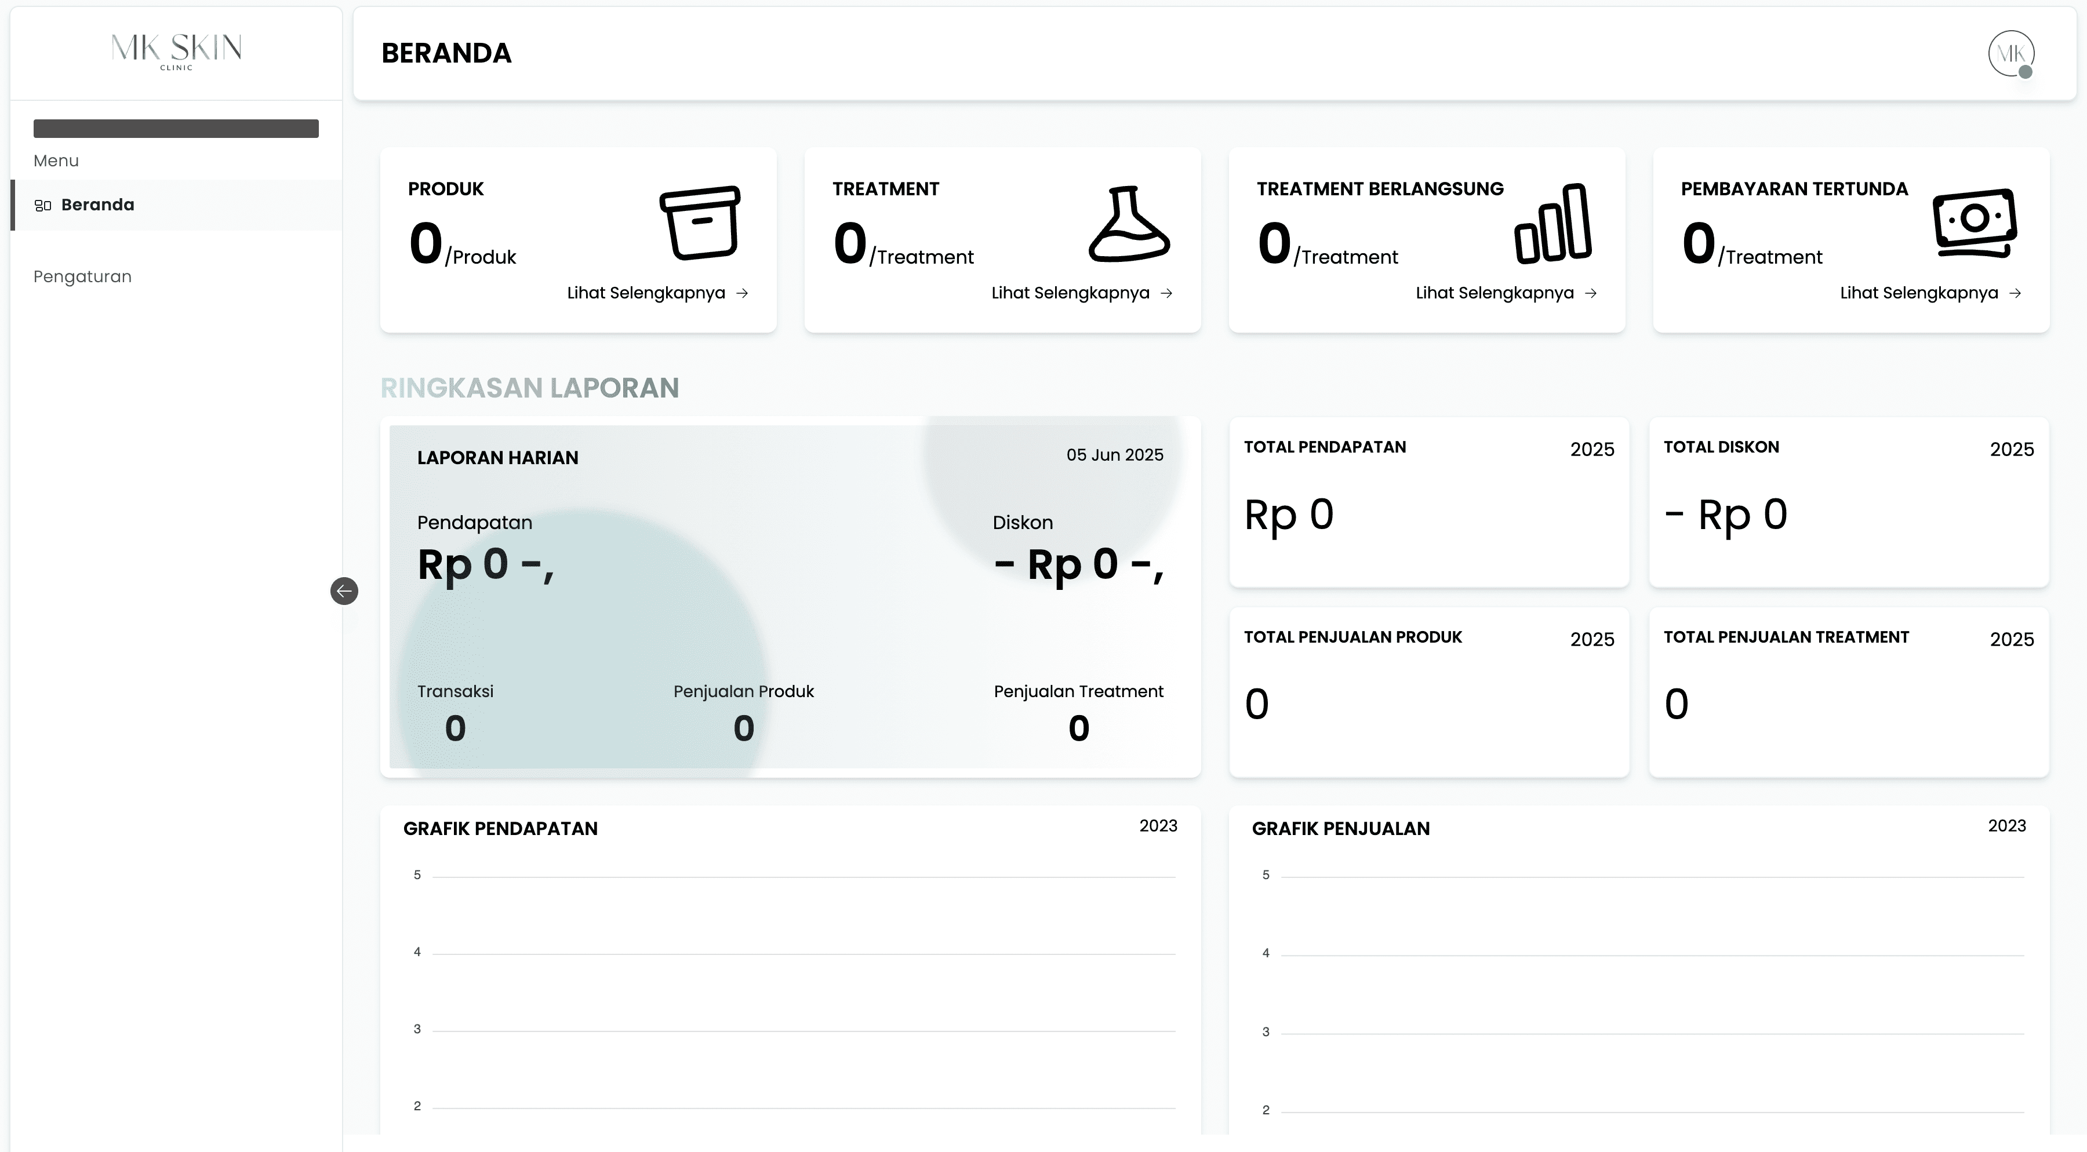
Task: Open the MK profile avatar
Action: [x=2011, y=53]
